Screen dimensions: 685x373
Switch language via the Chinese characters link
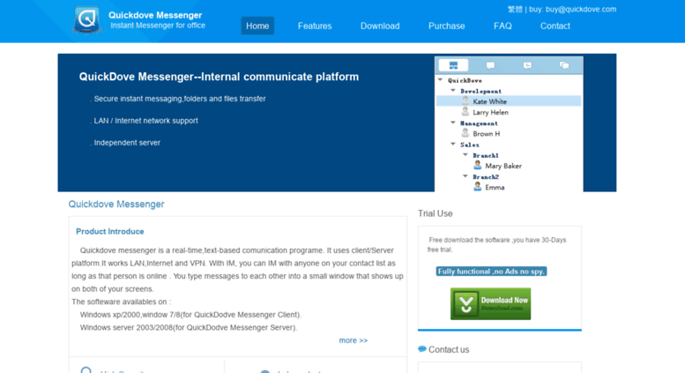coord(515,9)
